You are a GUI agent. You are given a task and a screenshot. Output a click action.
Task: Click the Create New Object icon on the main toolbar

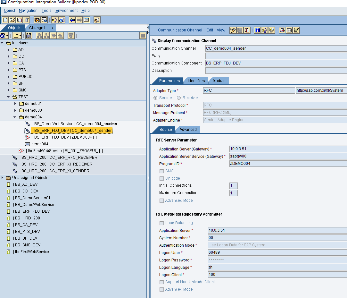pyautogui.click(x=5, y=20)
